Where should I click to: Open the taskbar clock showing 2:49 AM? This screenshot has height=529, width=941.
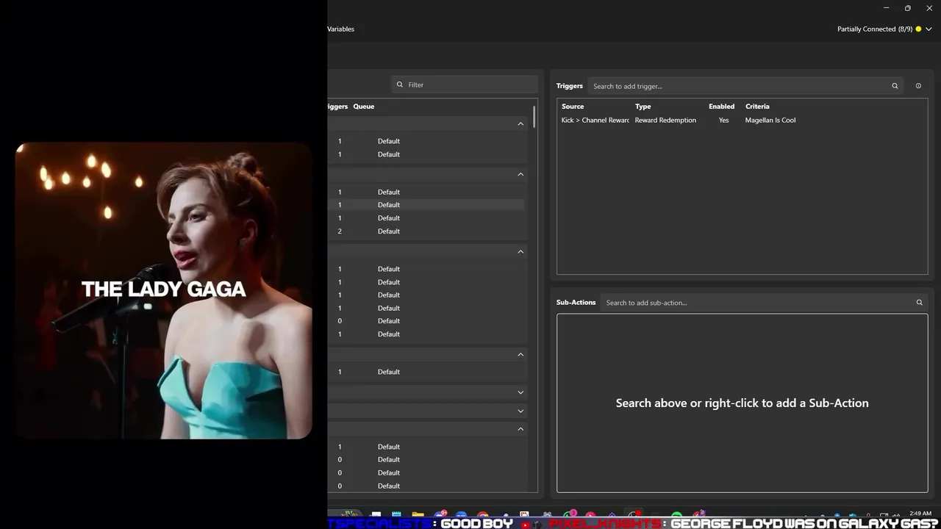click(x=920, y=514)
